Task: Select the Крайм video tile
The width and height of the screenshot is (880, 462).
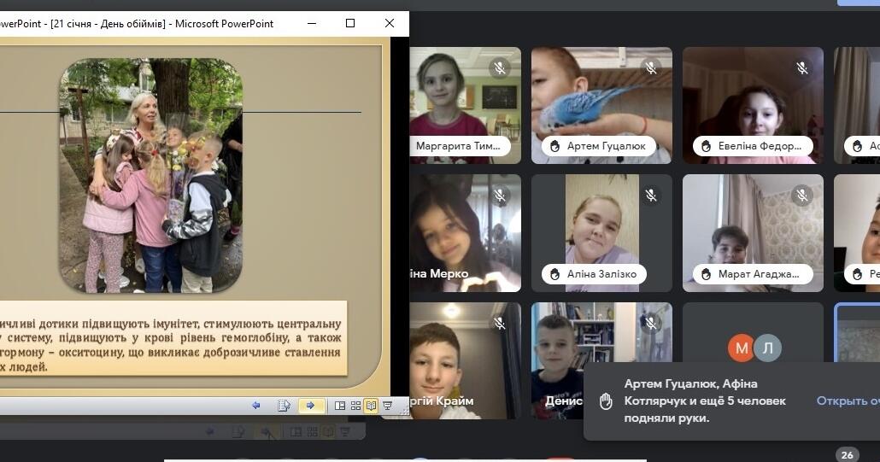Action: click(466, 361)
